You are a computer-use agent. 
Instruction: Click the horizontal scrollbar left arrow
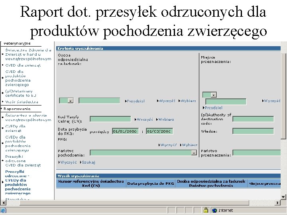(x=3, y=203)
